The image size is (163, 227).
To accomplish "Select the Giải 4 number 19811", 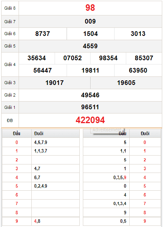I will [x=90, y=70].
